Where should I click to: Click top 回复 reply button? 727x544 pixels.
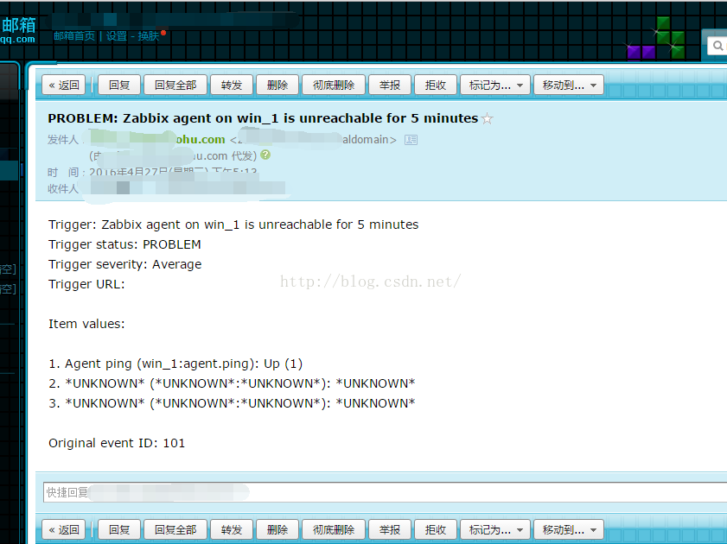(119, 85)
